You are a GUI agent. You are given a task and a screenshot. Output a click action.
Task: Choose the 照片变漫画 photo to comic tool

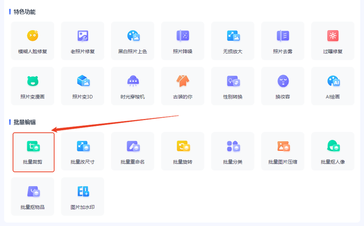[x=32, y=86]
